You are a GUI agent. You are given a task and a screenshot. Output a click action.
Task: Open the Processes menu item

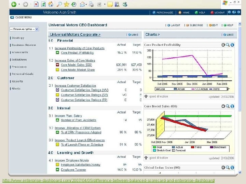19,67
